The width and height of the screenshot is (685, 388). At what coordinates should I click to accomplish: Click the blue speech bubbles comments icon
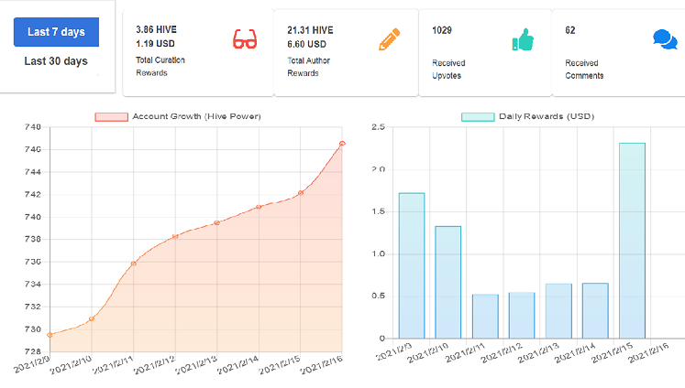click(x=665, y=39)
